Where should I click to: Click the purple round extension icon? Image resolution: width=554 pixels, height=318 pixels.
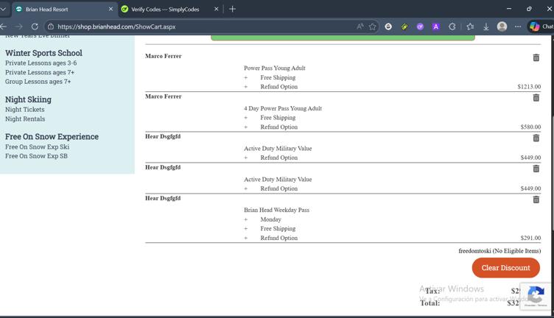tap(420, 26)
